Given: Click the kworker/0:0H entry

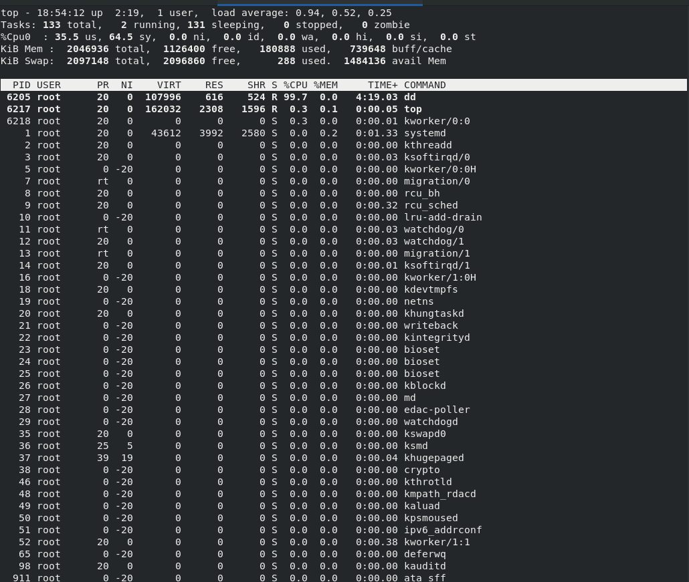Looking at the screenshot, I should click(440, 170).
